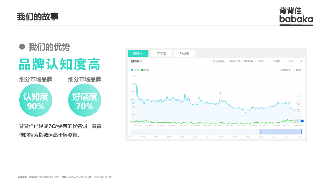Open the 自定义 date range dropdown
This screenshot has height=184, width=329.
(x=262, y=61)
